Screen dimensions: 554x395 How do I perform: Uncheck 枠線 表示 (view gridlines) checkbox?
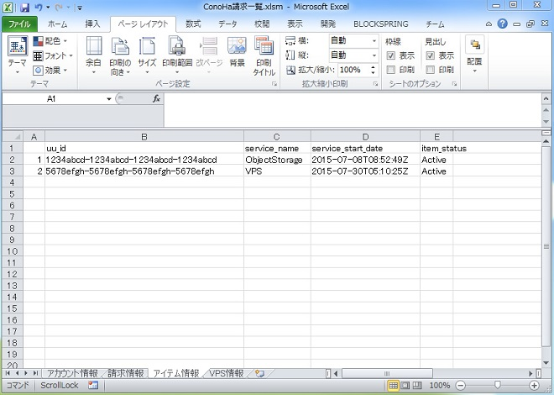[391, 55]
